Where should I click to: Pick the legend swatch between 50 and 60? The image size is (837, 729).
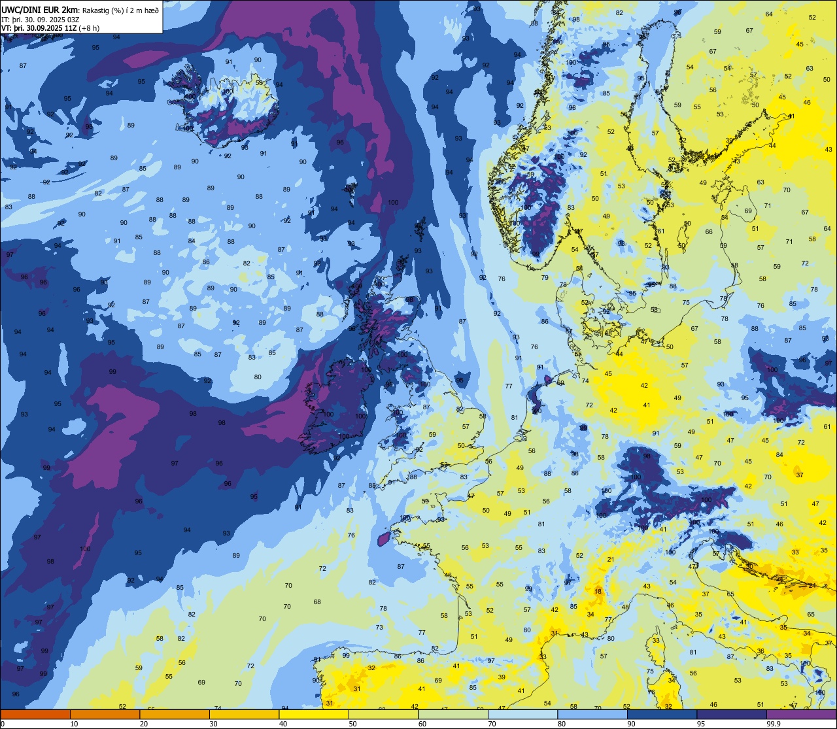(x=383, y=714)
